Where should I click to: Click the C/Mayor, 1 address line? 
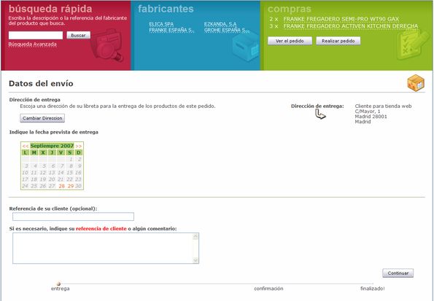point(368,112)
